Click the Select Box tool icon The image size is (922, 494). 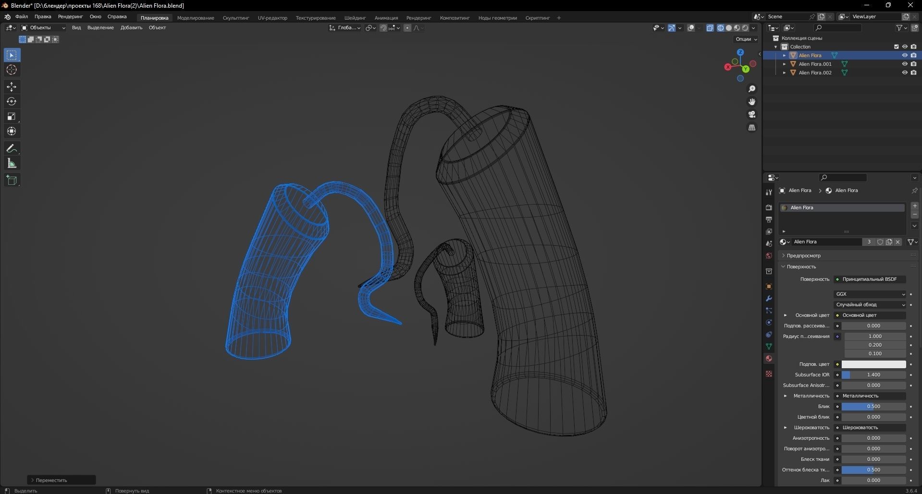coord(12,55)
